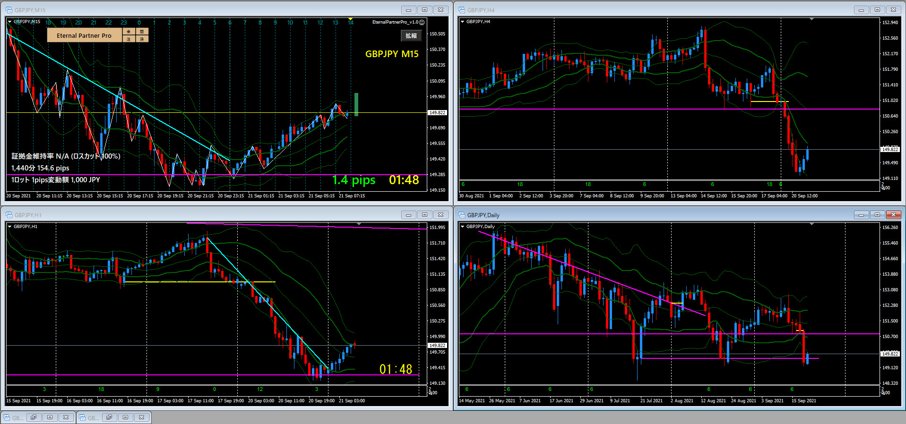Toggle the 拡縮 zoom button on M15 chart
Screen dimensions: 906x424
tap(411, 36)
